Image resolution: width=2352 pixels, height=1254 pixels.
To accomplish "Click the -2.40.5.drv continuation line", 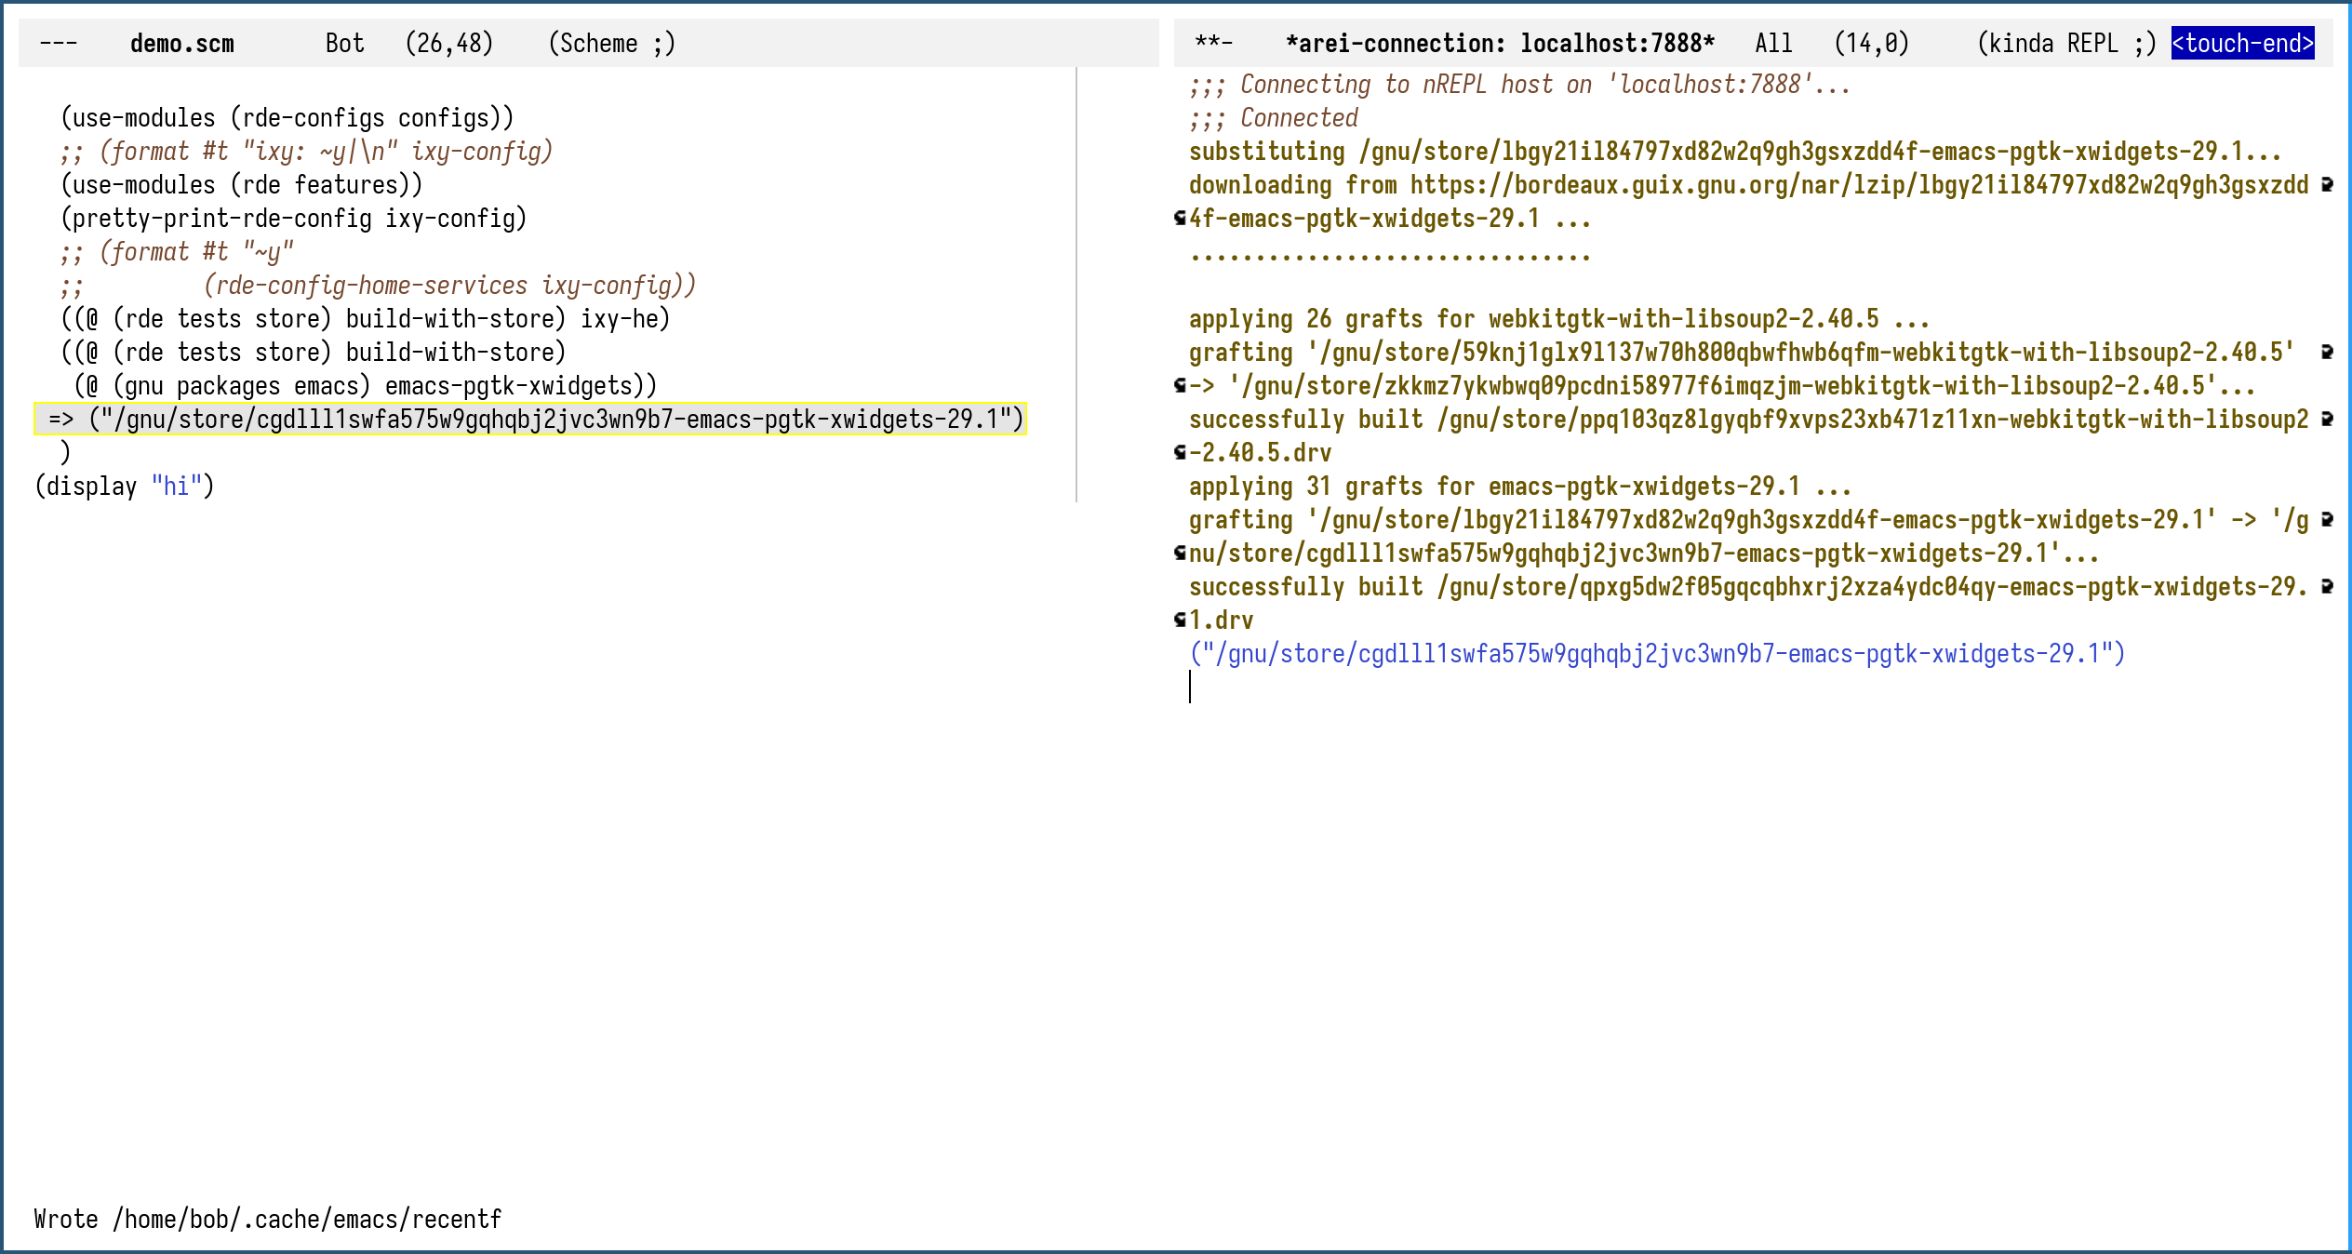I will point(1261,453).
